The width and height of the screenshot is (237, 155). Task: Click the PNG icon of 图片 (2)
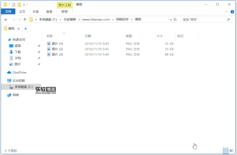(x=49, y=49)
